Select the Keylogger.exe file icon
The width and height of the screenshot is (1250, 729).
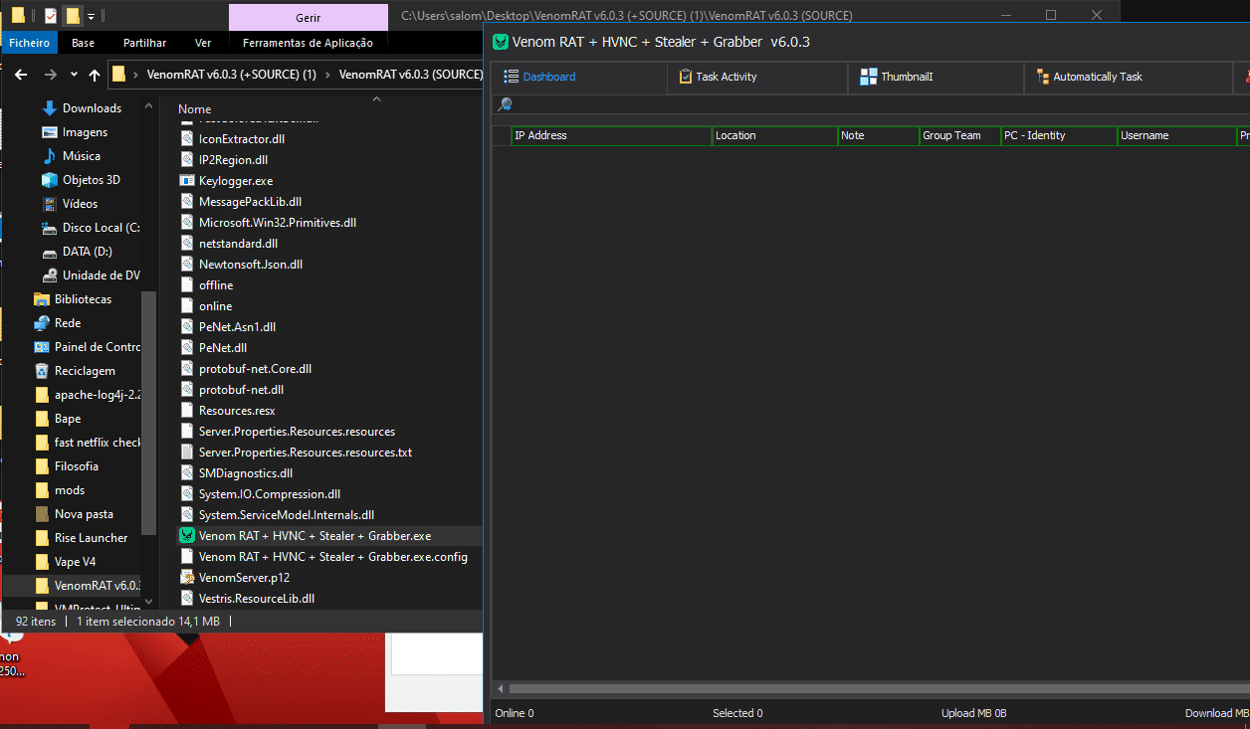(x=186, y=181)
